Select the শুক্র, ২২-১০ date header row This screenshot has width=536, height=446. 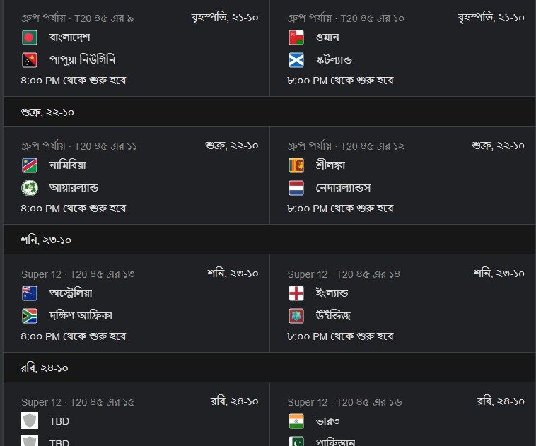pos(269,112)
